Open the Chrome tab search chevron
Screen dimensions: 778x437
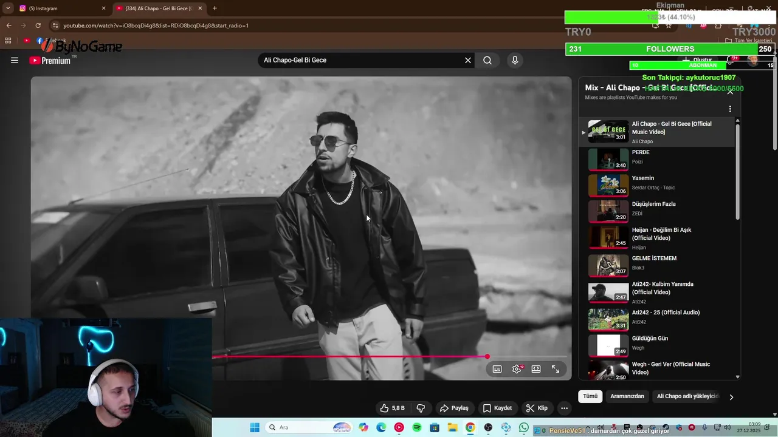click(x=8, y=8)
